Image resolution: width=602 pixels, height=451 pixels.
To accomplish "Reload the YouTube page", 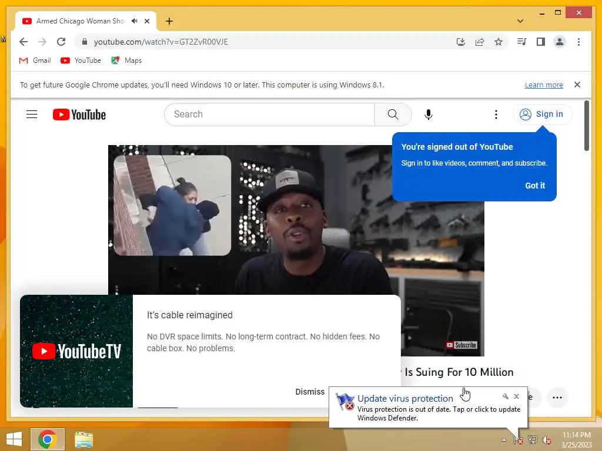I will click(x=61, y=42).
